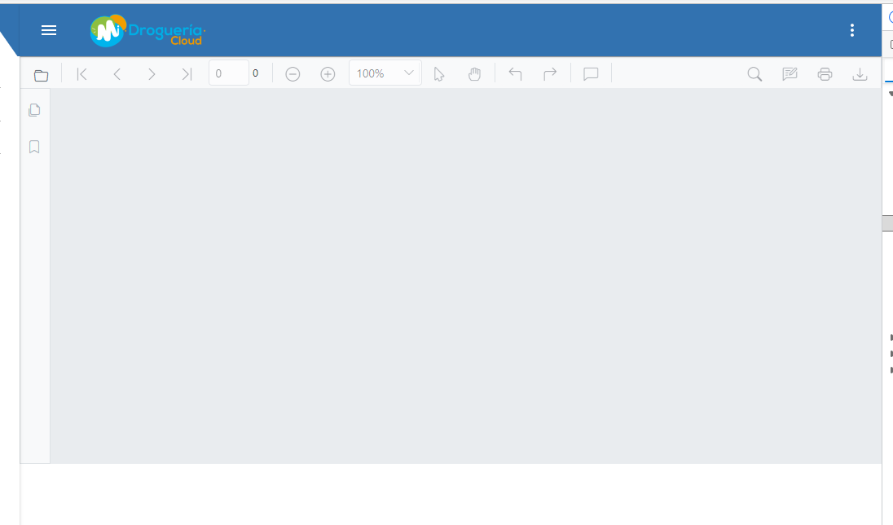Download the displayed document
Image resolution: width=893 pixels, height=525 pixels.
(x=860, y=73)
